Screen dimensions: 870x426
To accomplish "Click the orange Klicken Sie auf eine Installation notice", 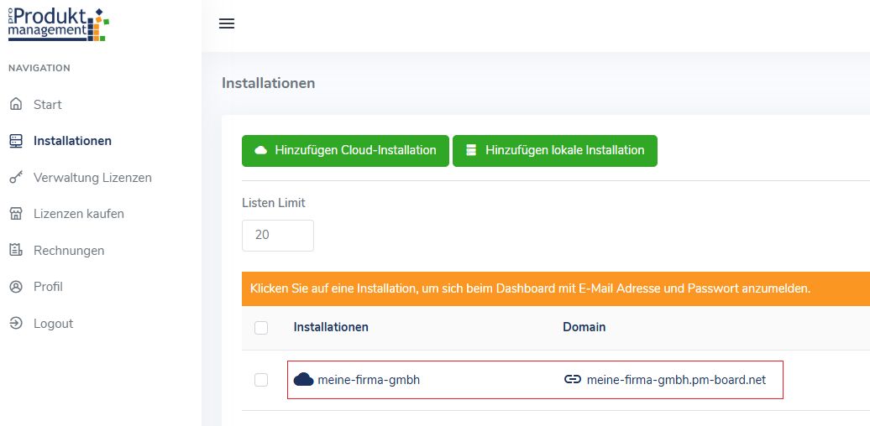I will pos(555,288).
